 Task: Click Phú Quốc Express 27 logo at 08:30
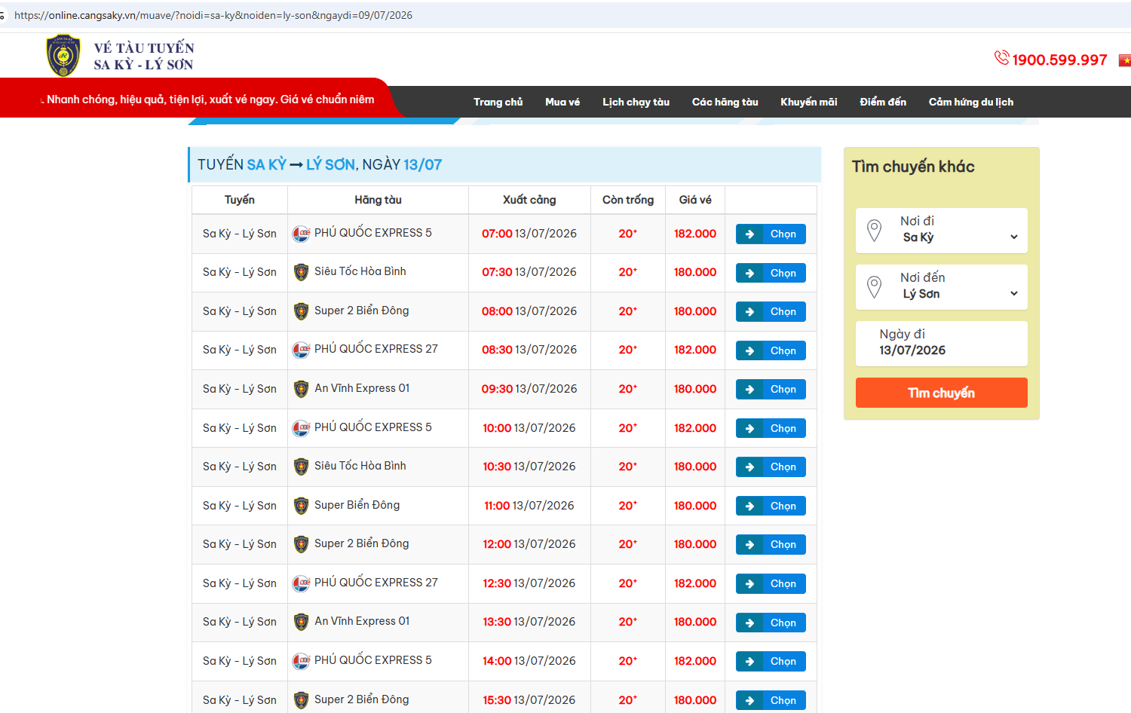(x=301, y=350)
